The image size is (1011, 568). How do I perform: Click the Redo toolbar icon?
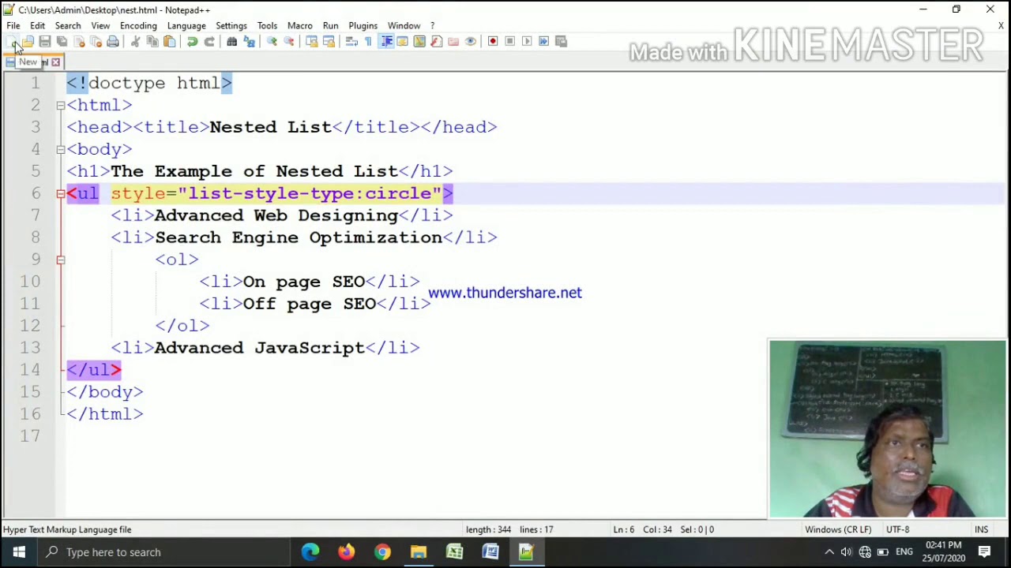click(x=209, y=41)
